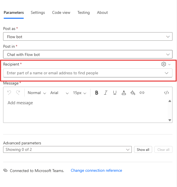Click the Advanced parameters label
This screenshot has width=177, height=187.
point(22,143)
